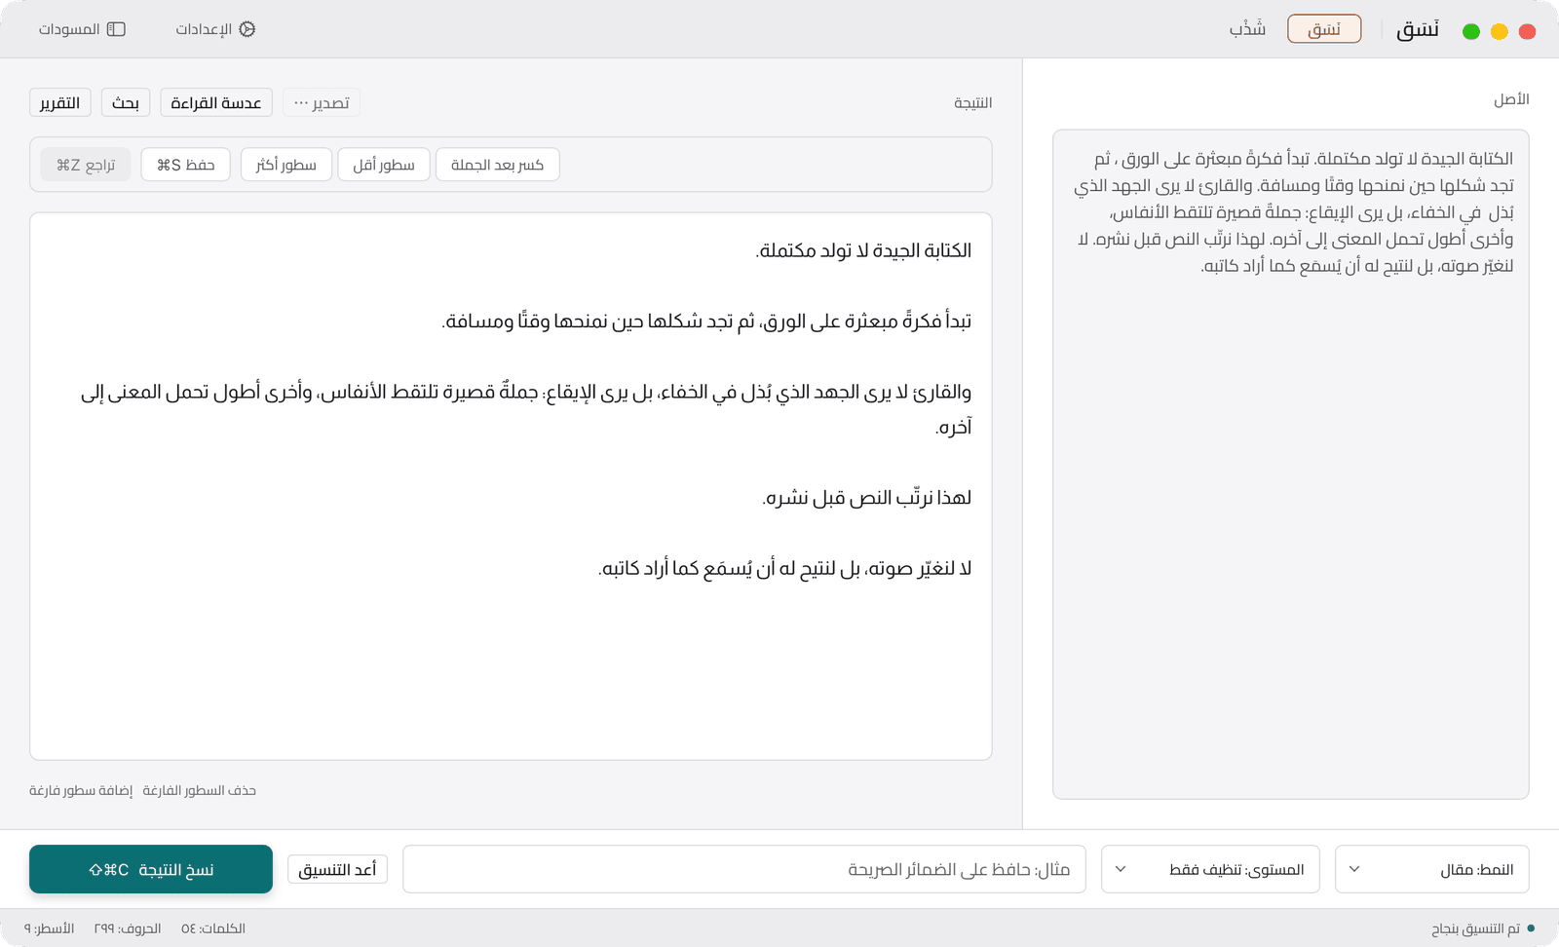The width and height of the screenshot is (1559, 947).
Task: Click إضافة سطور فارغة link
Action: (x=81, y=790)
